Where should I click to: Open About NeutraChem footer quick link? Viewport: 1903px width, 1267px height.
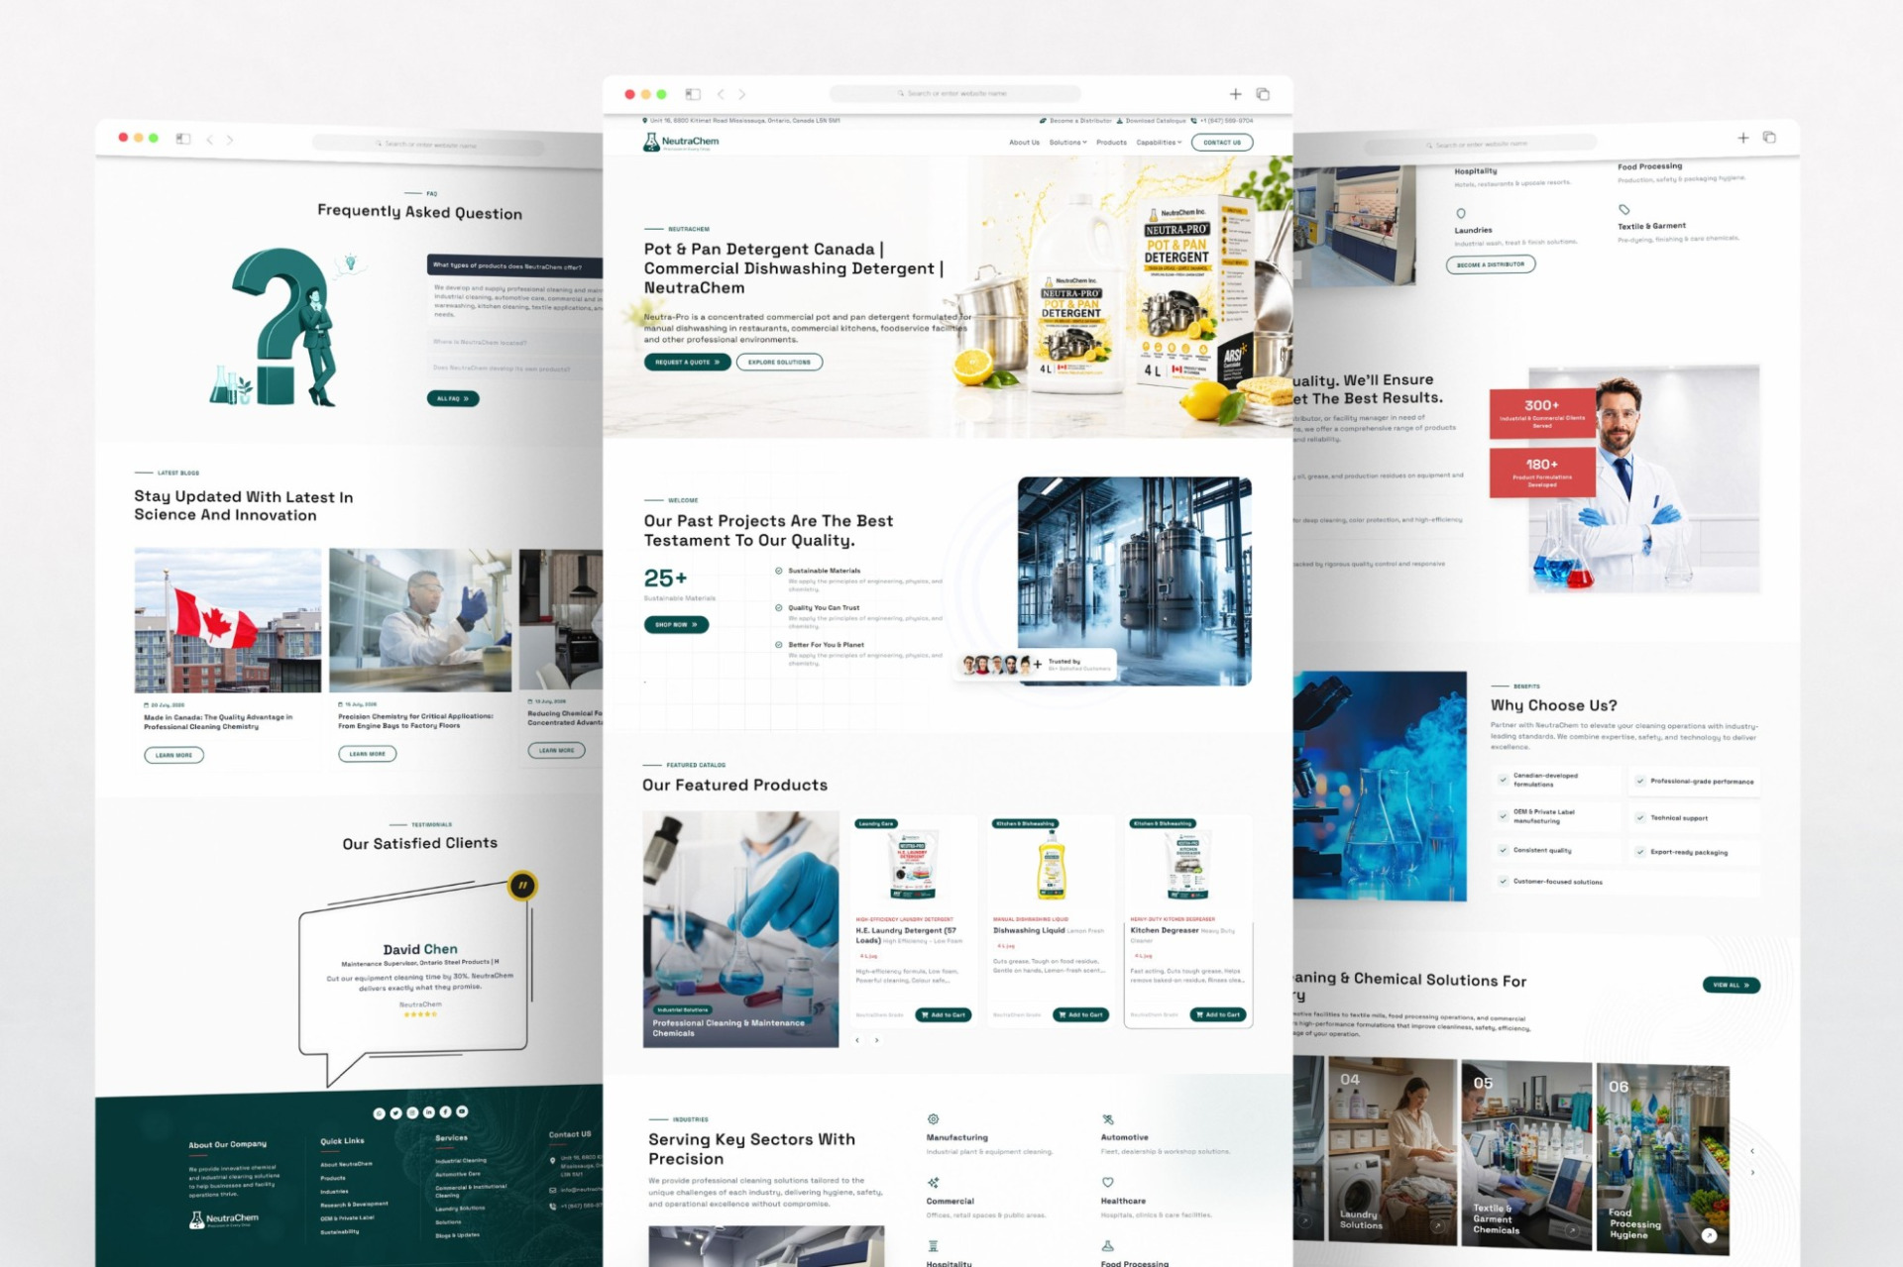coord(347,1164)
